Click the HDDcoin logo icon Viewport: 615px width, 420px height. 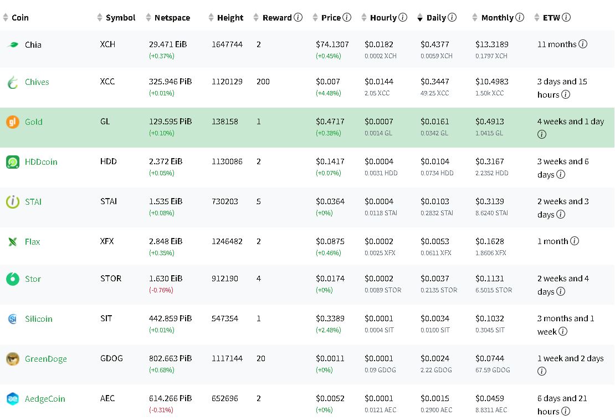(13, 162)
